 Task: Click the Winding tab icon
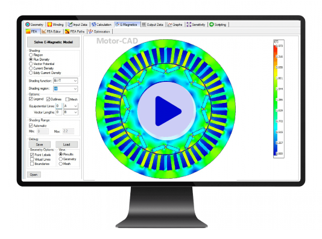[x=49, y=25]
